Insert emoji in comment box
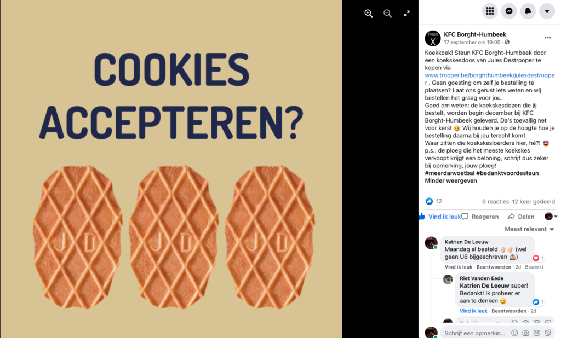This screenshot has width=561, height=338. click(514, 333)
